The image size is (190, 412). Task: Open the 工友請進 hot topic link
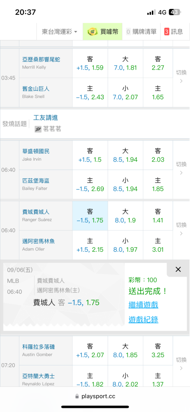45,117
